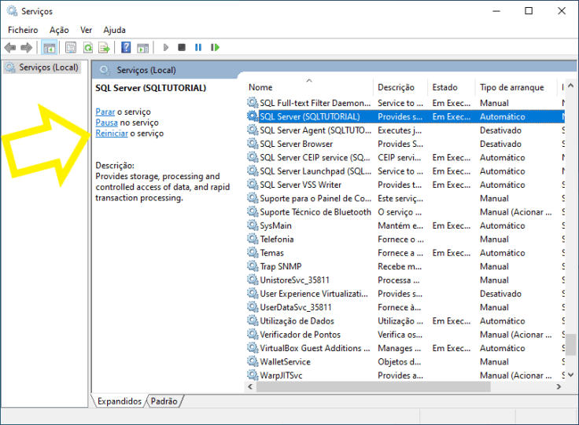Toggle the show/hide console tree icon
The height and width of the screenshot is (425, 579).
tap(49, 48)
